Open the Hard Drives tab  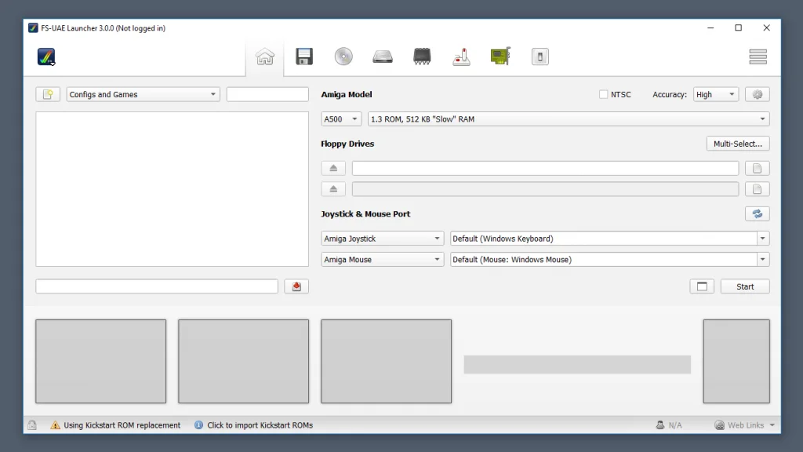383,56
